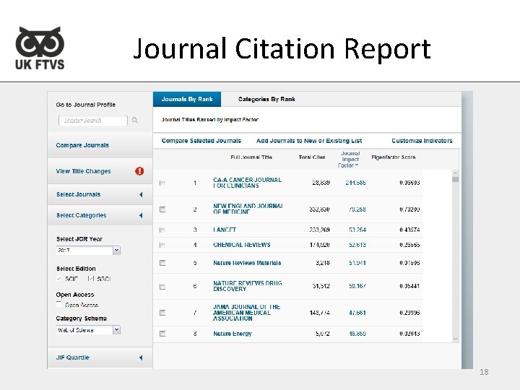Image resolution: width=520 pixels, height=390 pixels.
Task: Click impact factor value for New England Journal
Action: coord(357,209)
